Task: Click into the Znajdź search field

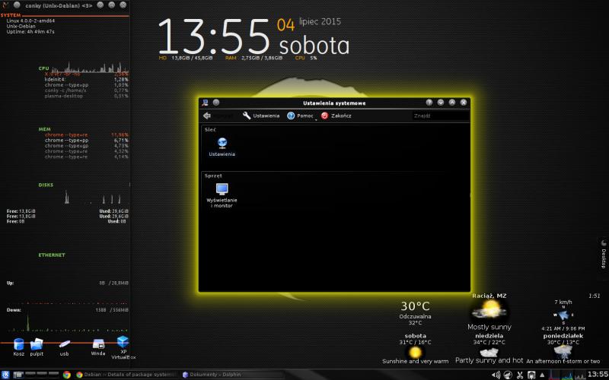Action: tap(438, 116)
